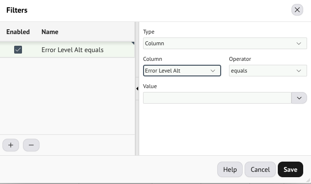Save the filter settings

pyautogui.click(x=290, y=169)
